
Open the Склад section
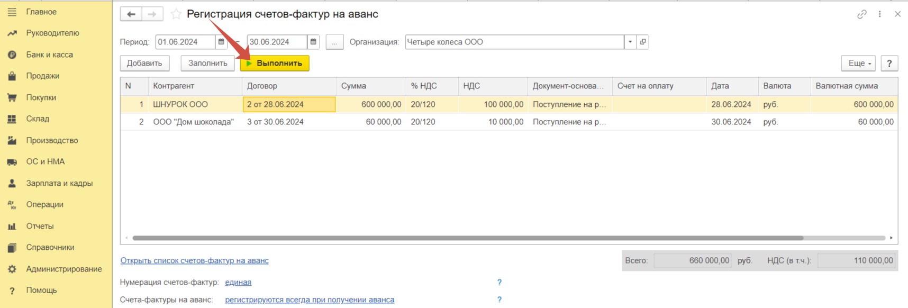pos(38,119)
